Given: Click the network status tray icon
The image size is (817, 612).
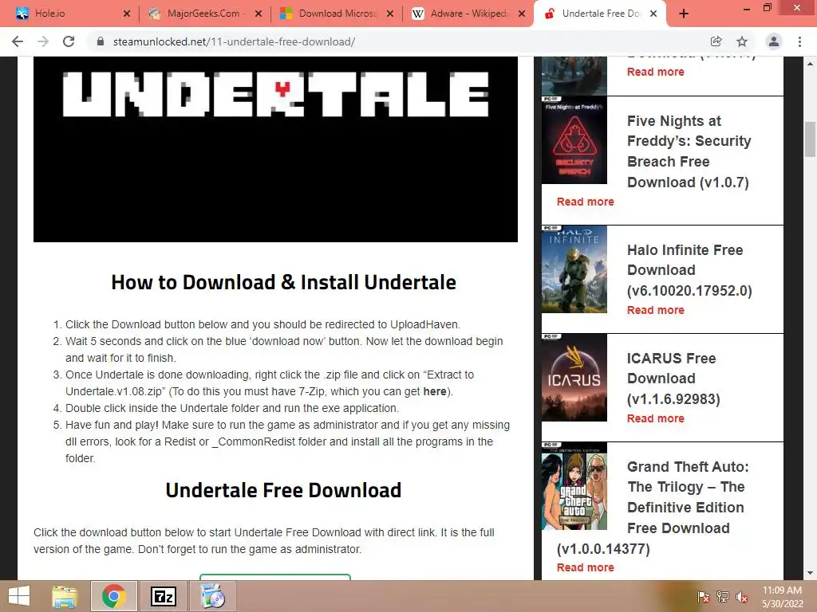Looking at the screenshot, I should pos(723,597).
